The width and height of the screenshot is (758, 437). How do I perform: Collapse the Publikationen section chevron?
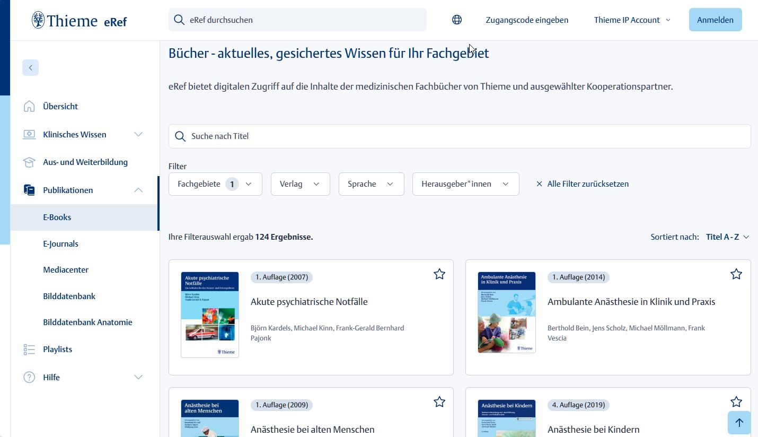point(138,190)
